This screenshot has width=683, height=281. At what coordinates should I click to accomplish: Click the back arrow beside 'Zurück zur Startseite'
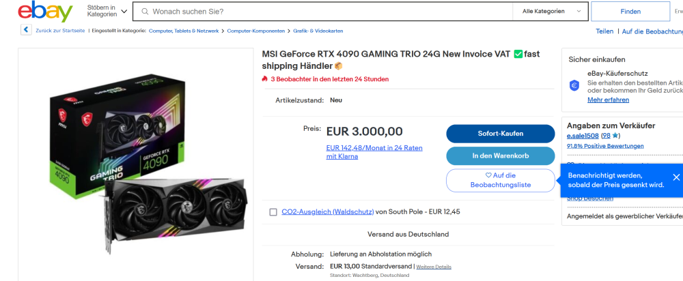[26, 30]
